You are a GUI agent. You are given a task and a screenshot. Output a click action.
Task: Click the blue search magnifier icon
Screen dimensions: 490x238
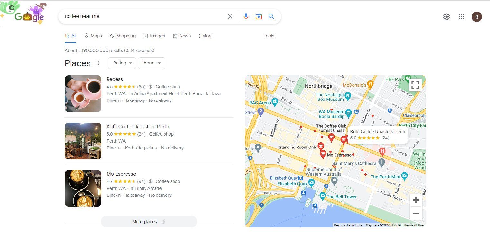(271, 16)
